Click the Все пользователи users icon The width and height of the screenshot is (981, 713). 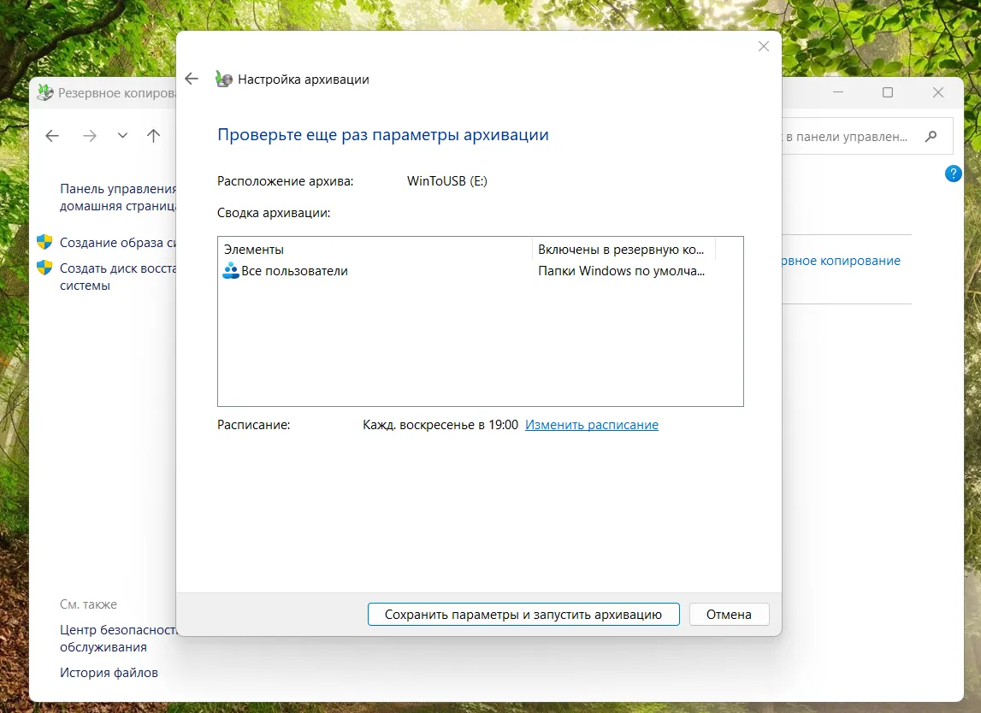click(x=230, y=271)
